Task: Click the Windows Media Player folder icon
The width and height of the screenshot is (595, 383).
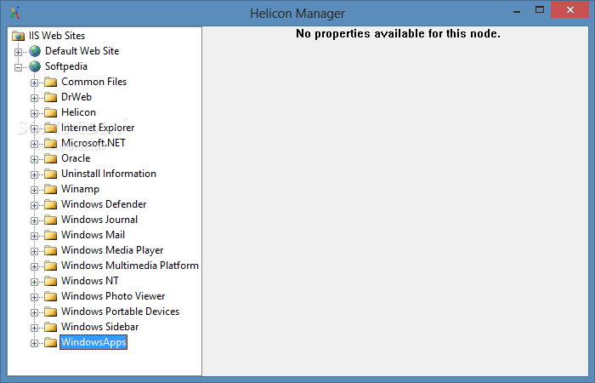Action: [x=50, y=250]
